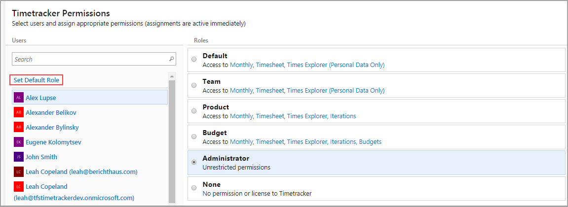This screenshot has width=568, height=207.
Task: Select Leah Copeland (leah@berichthaus.com)
Action: point(81,172)
